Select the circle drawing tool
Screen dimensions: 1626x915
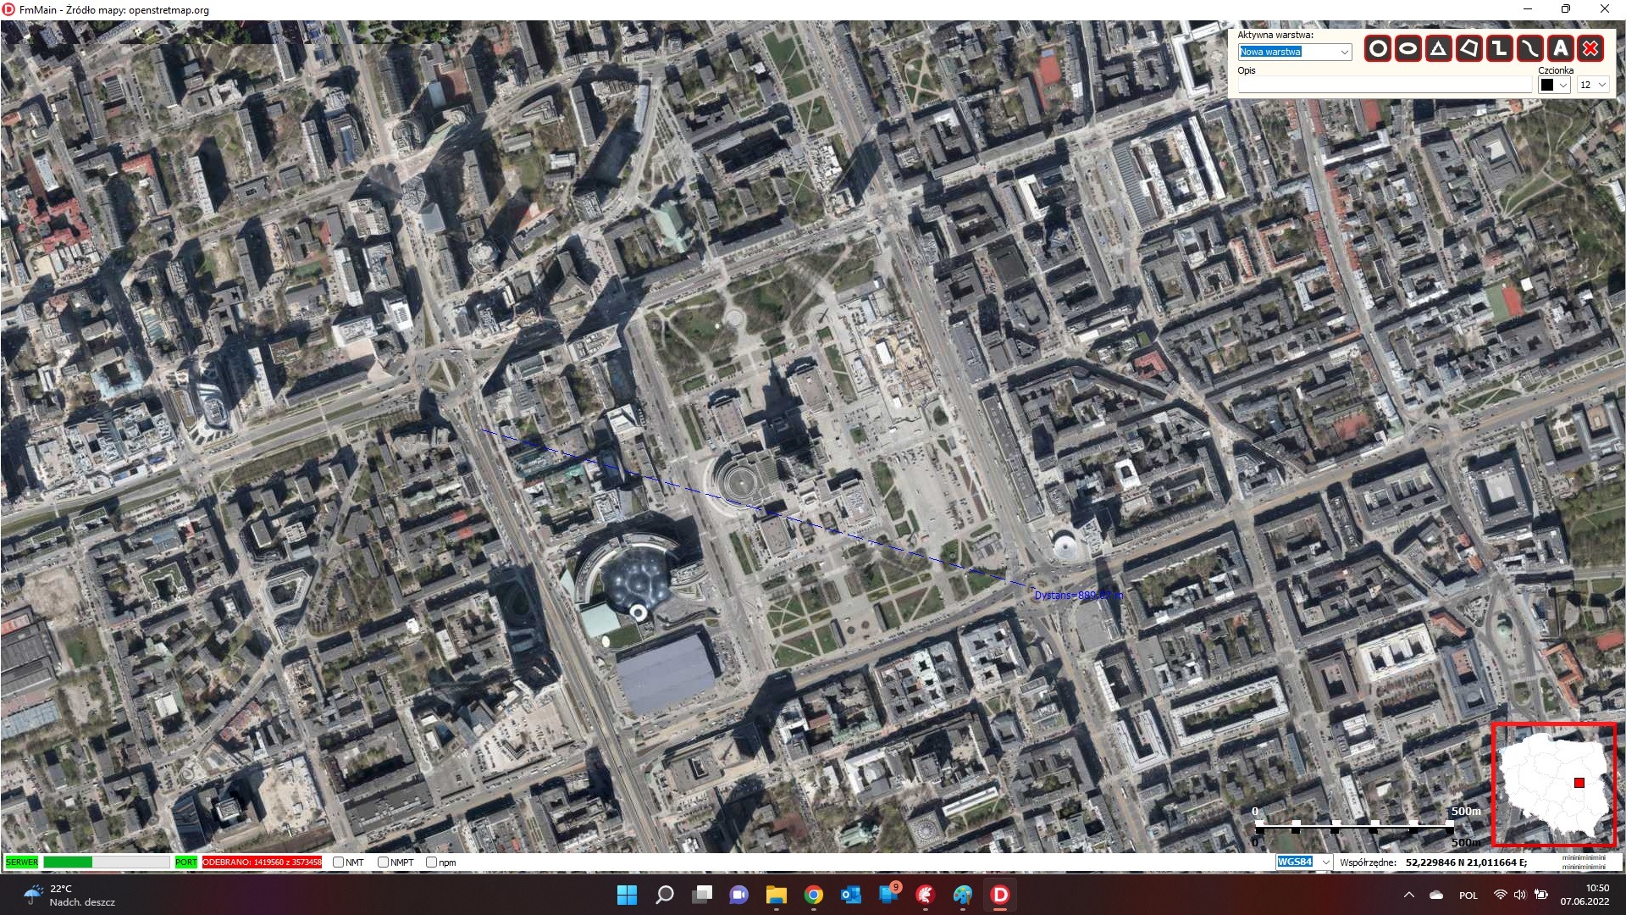pos(1379,49)
